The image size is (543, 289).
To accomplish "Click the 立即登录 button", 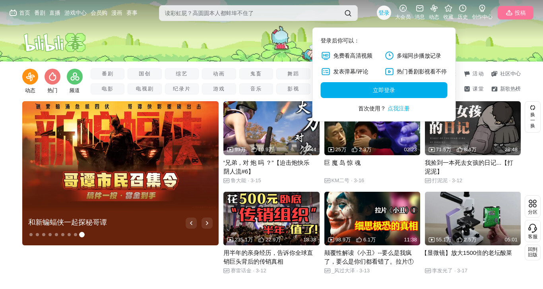I will (x=384, y=90).
